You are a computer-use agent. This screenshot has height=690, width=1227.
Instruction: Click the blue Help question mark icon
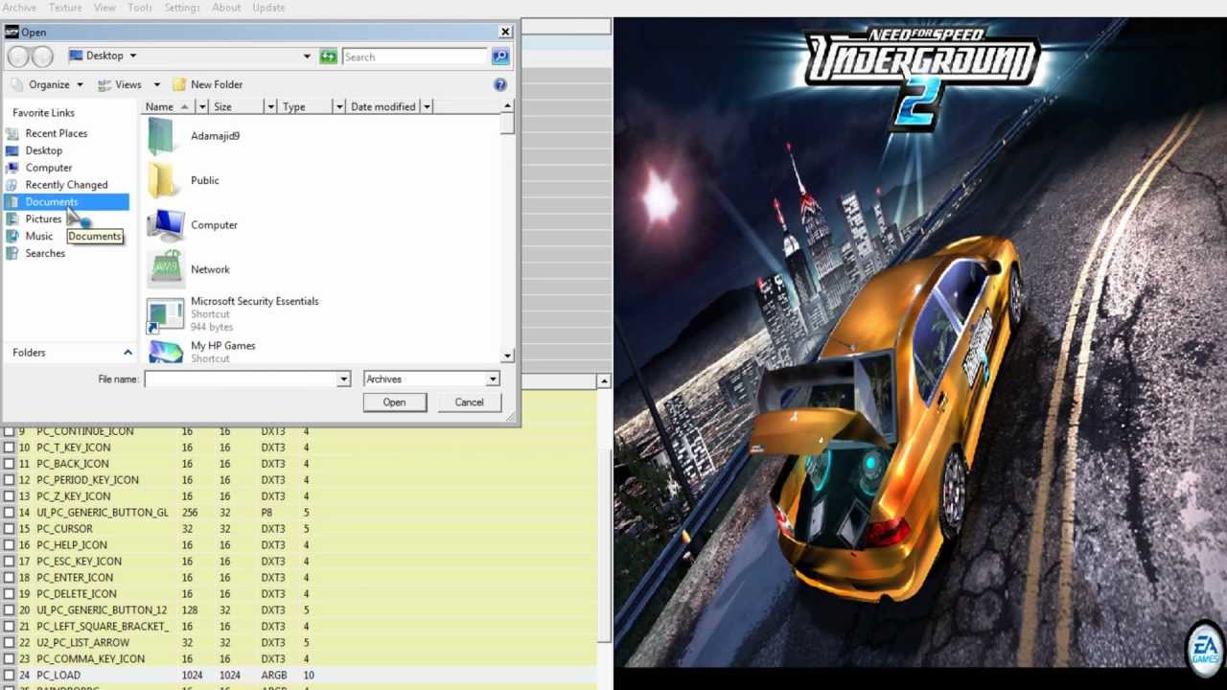[x=499, y=84]
